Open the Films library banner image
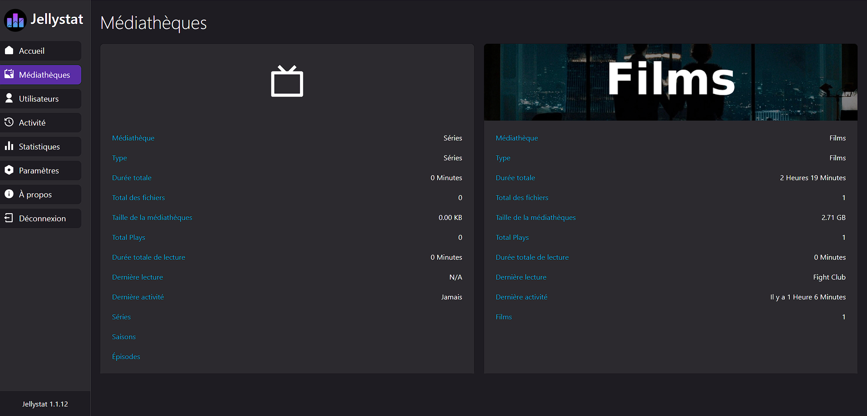 point(671,82)
